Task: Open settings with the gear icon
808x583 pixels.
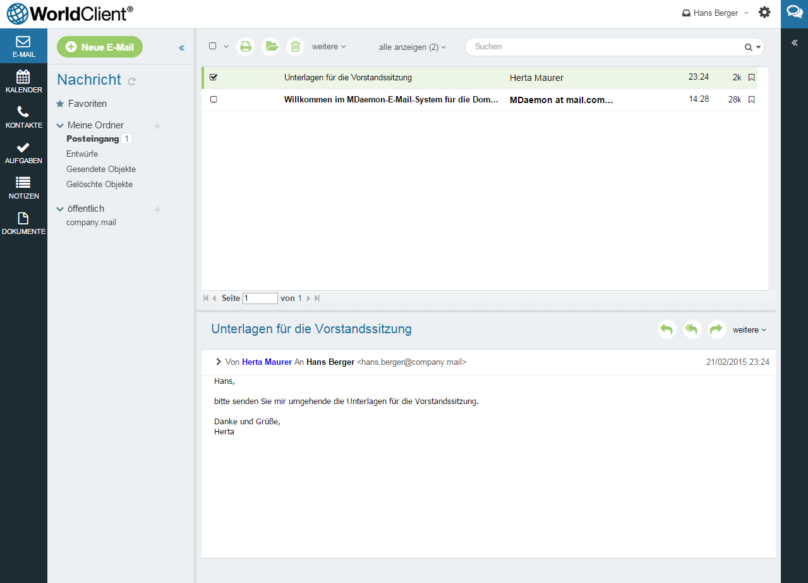Action: pos(764,13)
